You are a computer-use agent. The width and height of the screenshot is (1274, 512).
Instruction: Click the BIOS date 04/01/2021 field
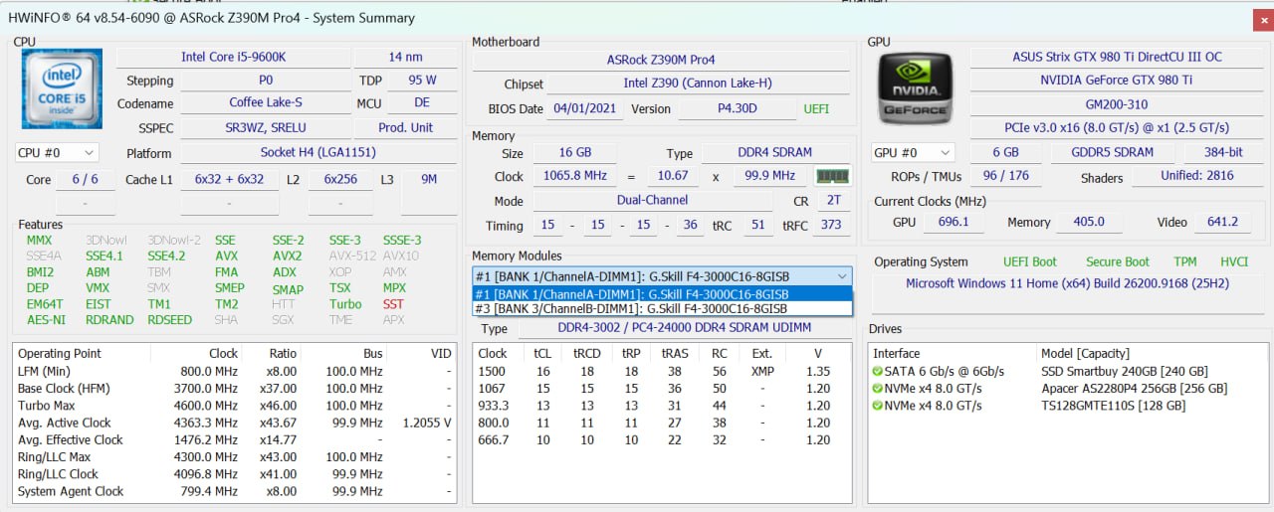(585, 108)
